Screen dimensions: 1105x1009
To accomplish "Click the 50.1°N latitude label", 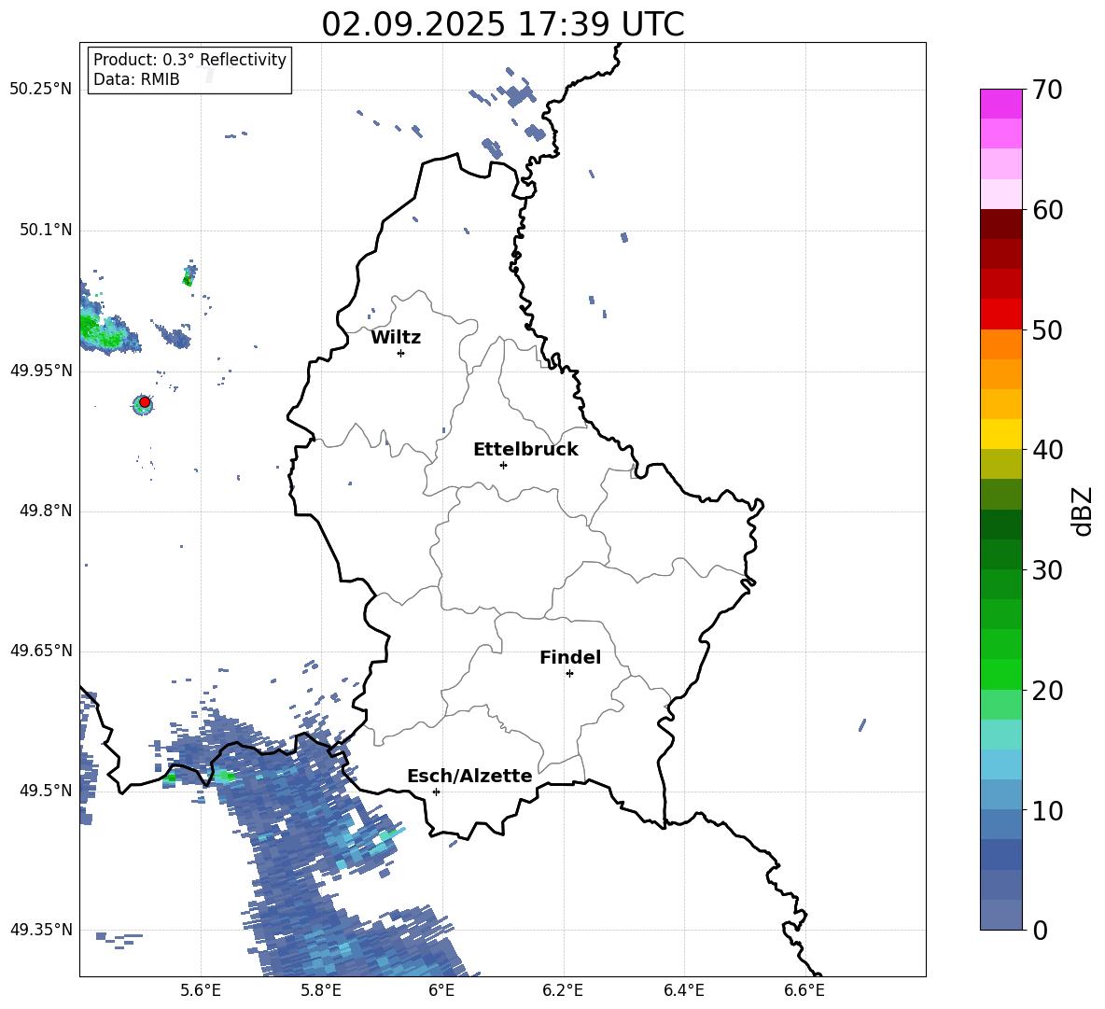I will 46,231.
